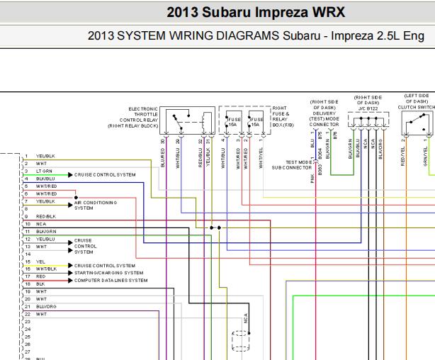
Task: Click the 'J/C B122' connector label
Action: tap(368, 108)
